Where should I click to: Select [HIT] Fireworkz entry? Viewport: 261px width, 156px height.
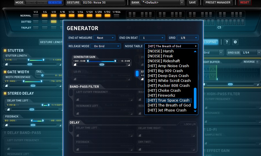(x=169, y=96)
